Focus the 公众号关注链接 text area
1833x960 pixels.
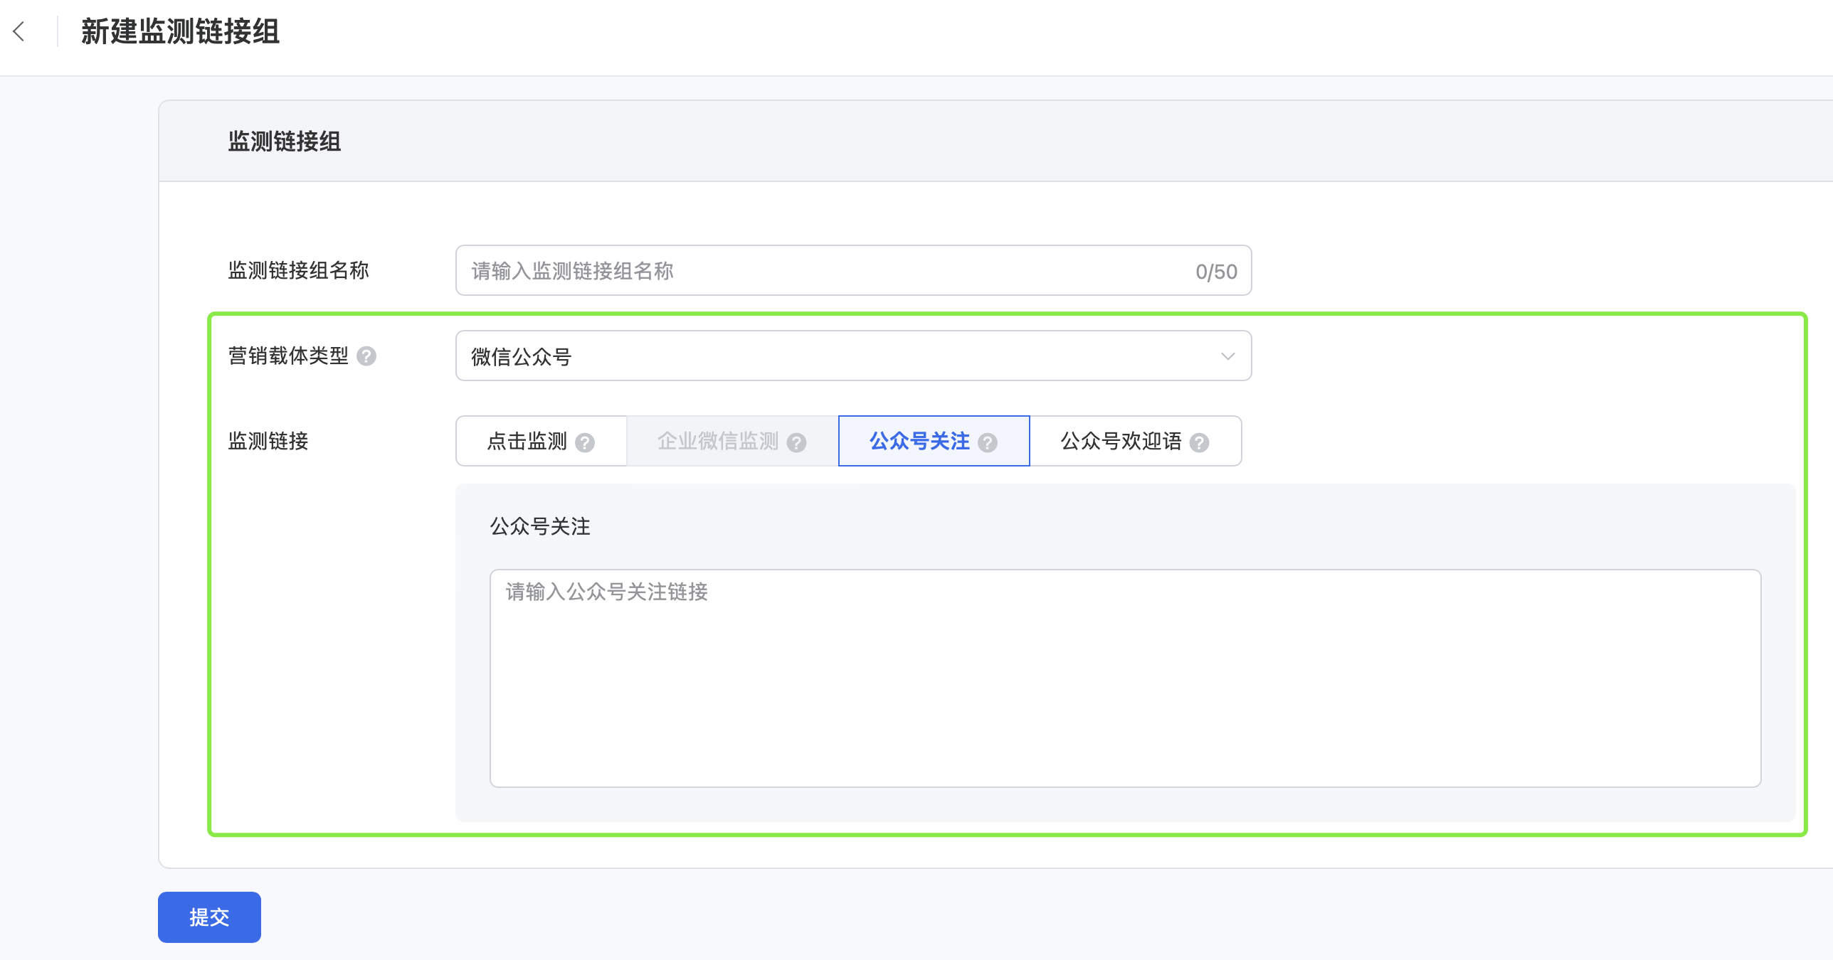click(x=1125, y=678)
